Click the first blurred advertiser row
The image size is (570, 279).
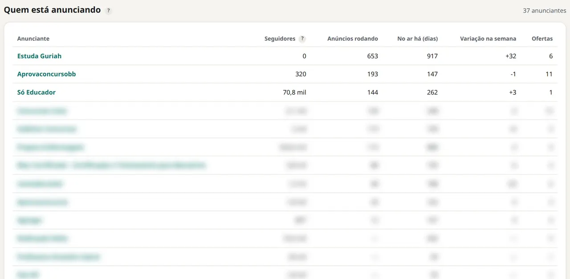285,111
